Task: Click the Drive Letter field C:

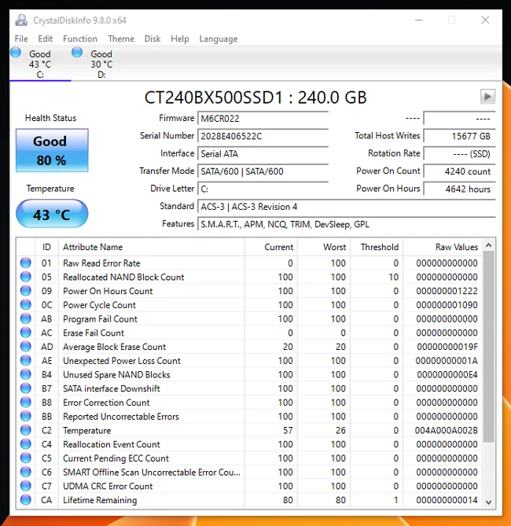Action: tap(263, 189)
